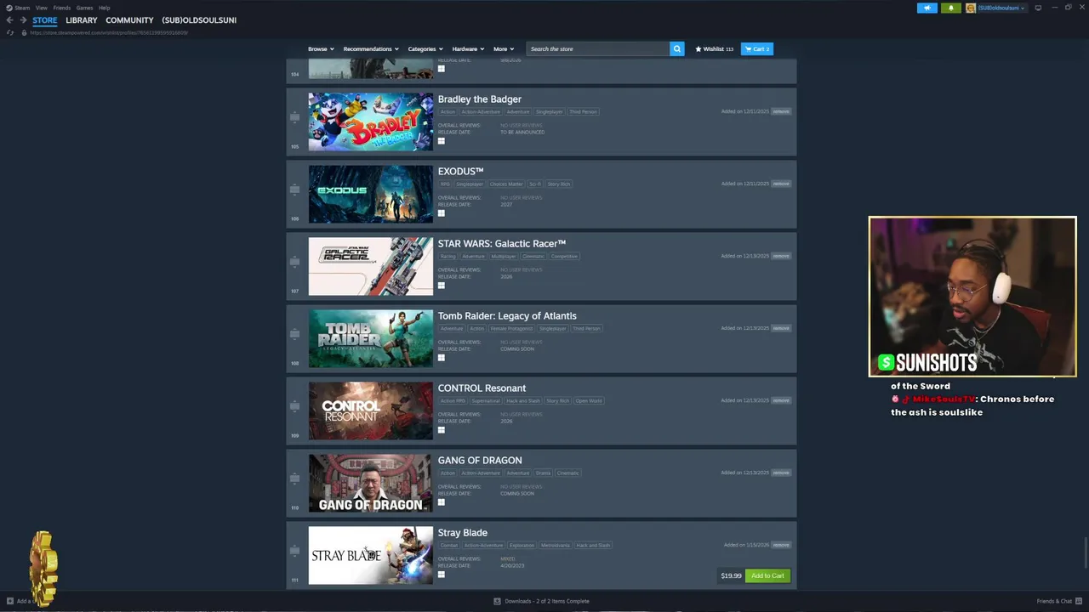Image resolution: width=1089 pixels, height=612 pixels.
Task: Remove CONTROL Resonant from wishlist
Action: click(781, 400)
